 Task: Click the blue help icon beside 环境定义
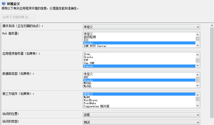(4, 4)
